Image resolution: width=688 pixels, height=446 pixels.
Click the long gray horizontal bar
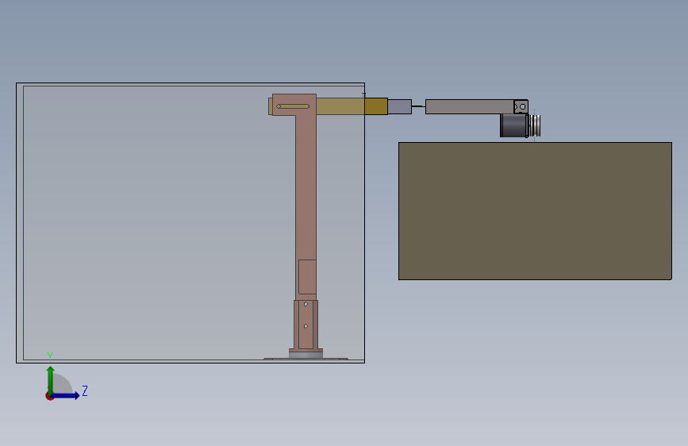tap(470, 106)
